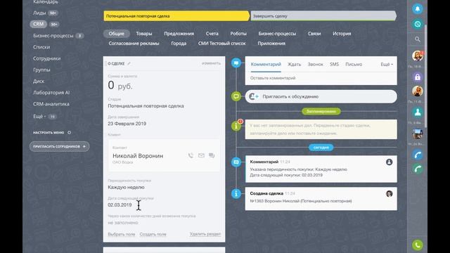Click Пригласить к обсуждению button
The width and height of the screenshot is (450, 253).
(321, 96)
